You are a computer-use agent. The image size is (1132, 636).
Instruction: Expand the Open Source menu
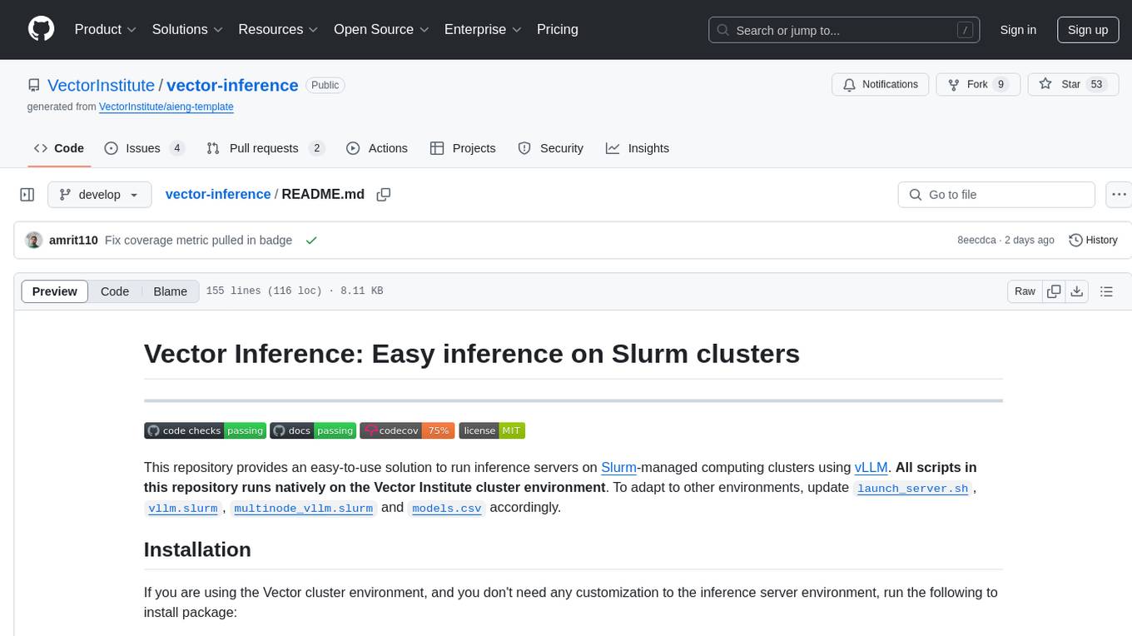point(381,29)
